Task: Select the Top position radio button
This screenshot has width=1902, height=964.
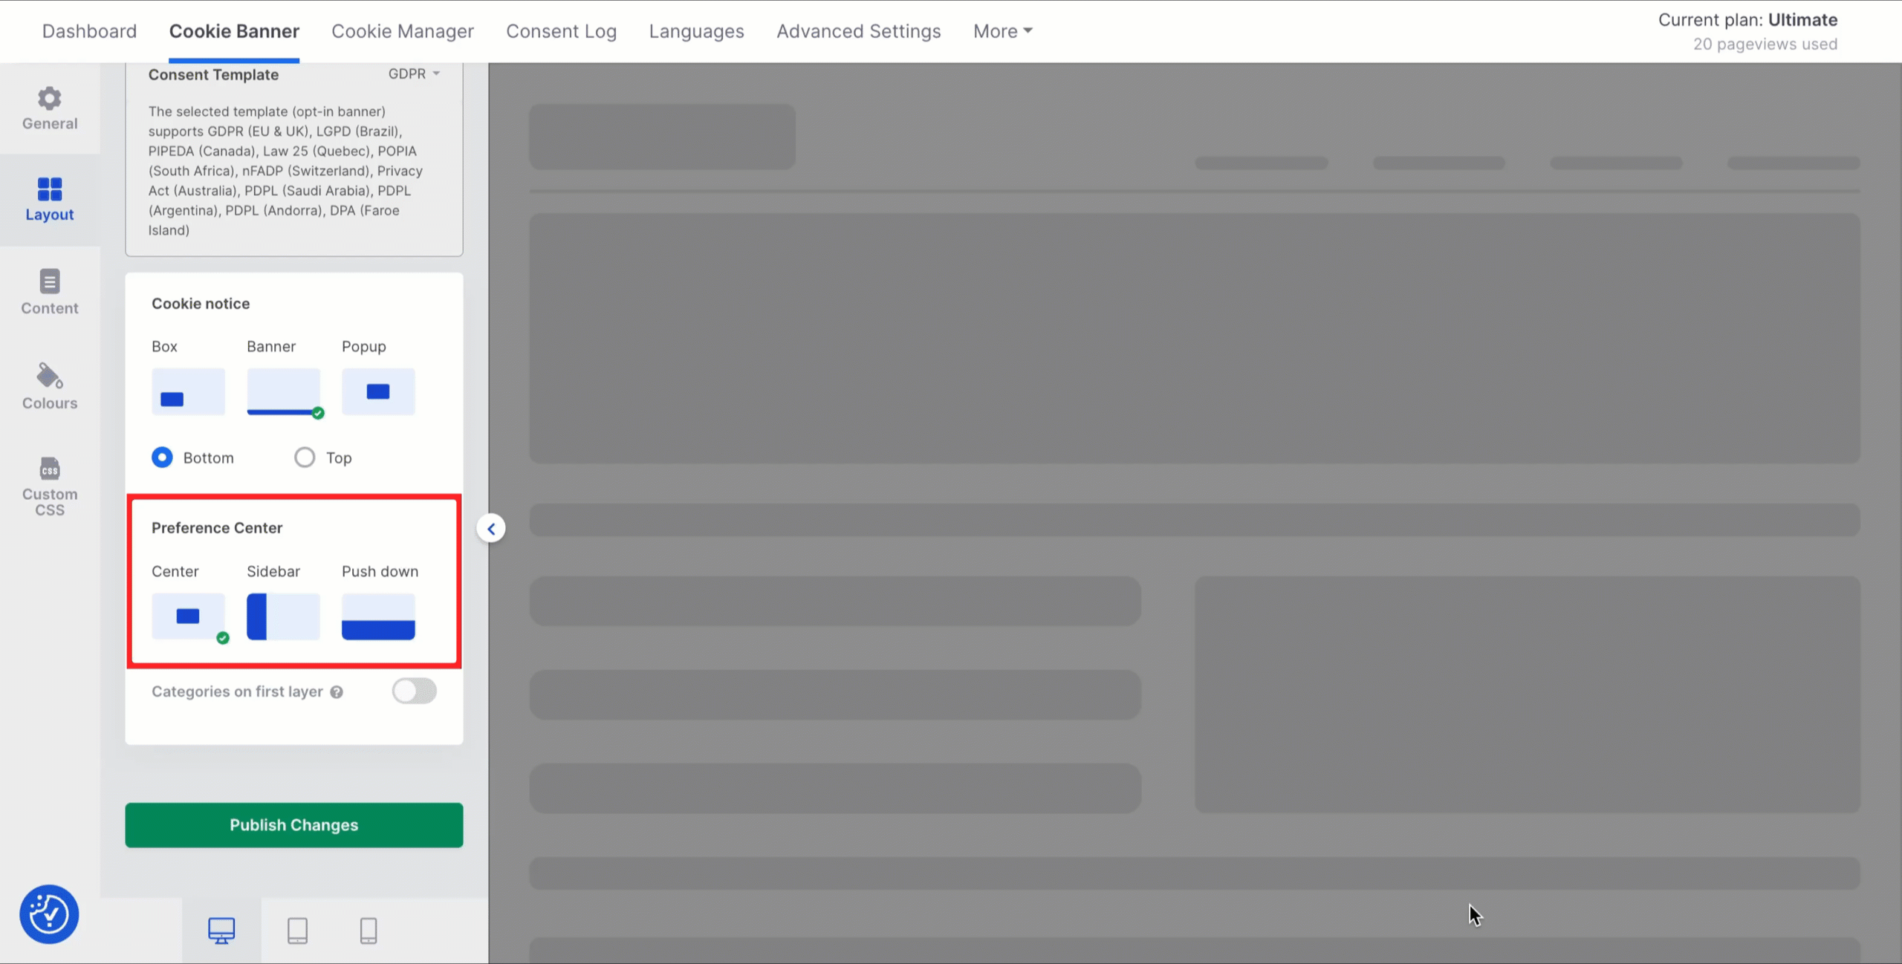Action: 305,457
